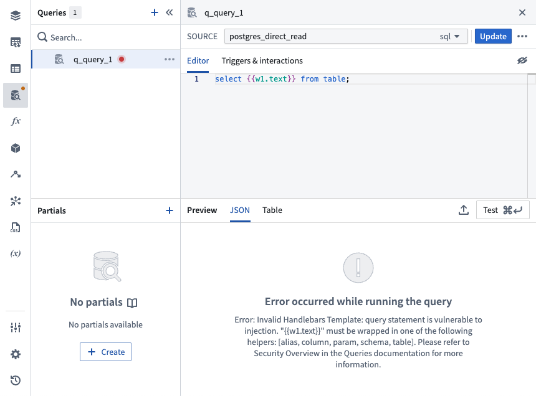The image size is (536, 396).
Task: Add a new partial with plus icon
Action: tap(169, 210)
